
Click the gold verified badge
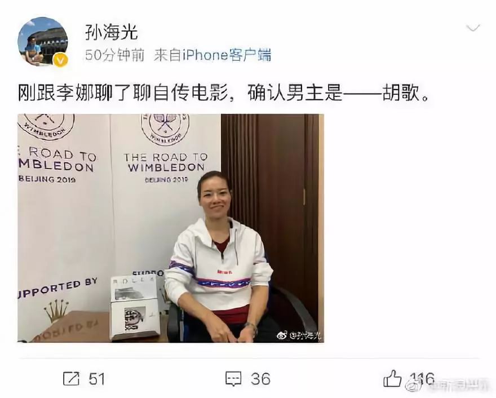60,60
